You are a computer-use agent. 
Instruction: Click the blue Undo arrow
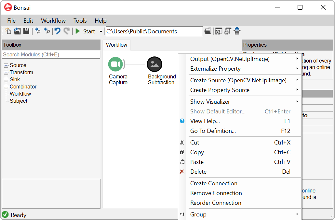[x=57, y=31]
